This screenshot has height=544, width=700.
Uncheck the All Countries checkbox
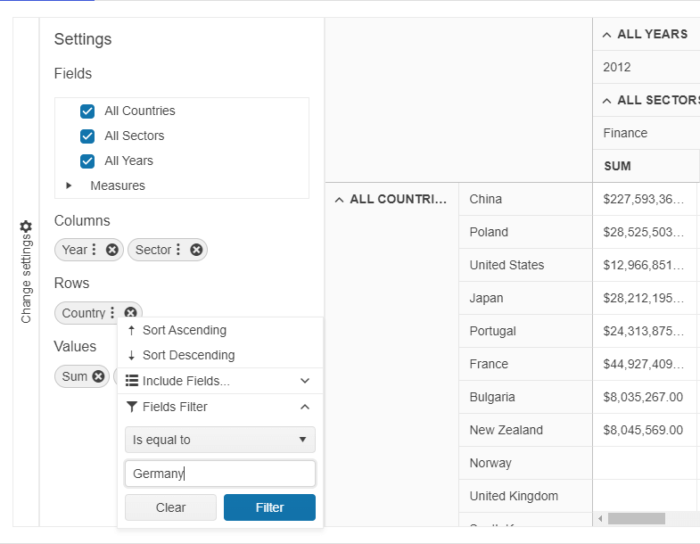87,111
